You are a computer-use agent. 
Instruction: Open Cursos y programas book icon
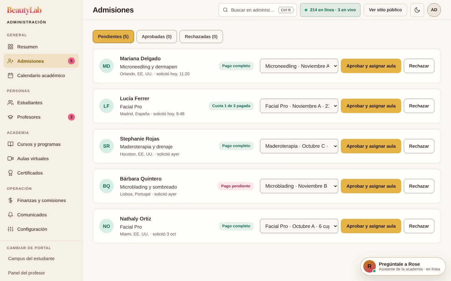coord(10,144)
